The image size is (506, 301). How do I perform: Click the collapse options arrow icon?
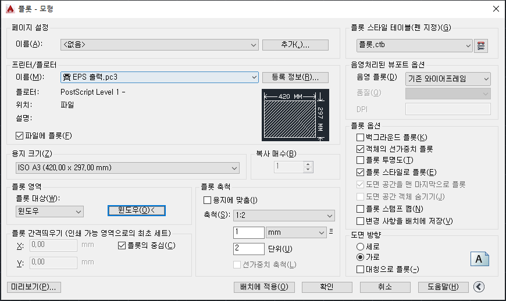(x=479, y=286)
